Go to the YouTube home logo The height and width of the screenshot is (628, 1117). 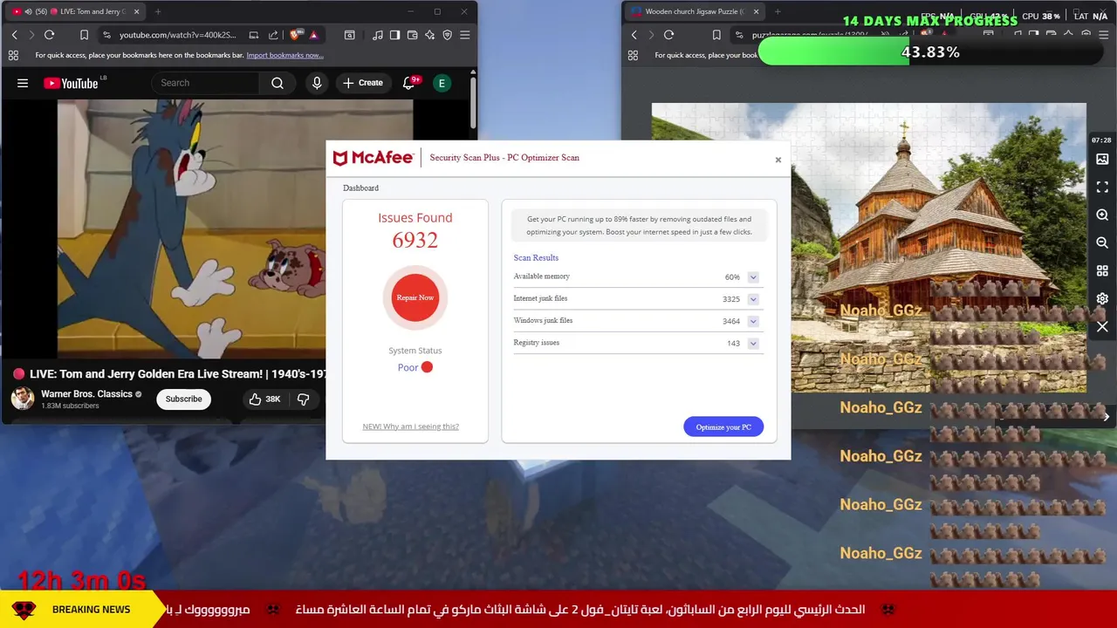click(72, 83)
